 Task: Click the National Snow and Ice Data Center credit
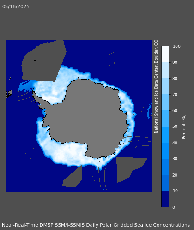click(156, 86)
